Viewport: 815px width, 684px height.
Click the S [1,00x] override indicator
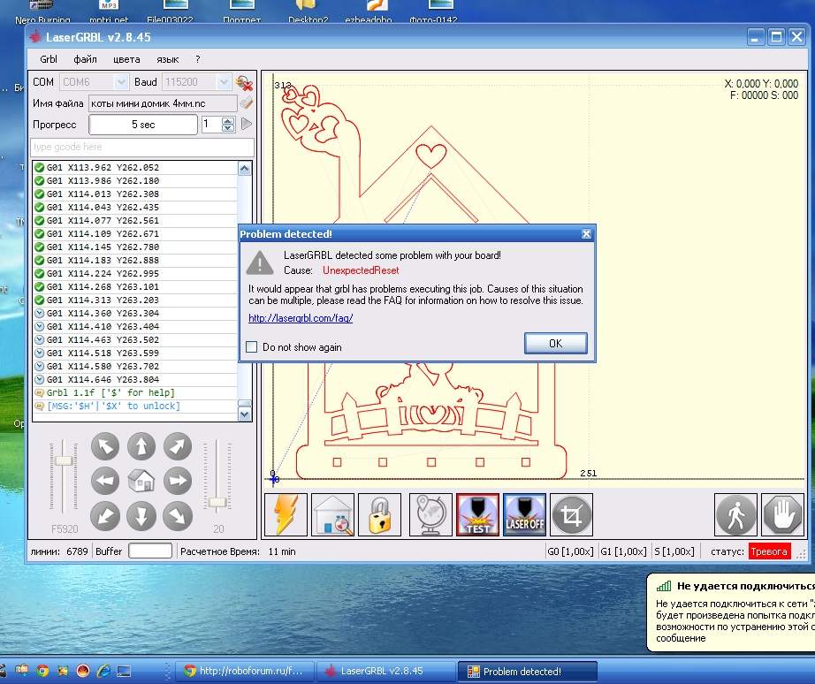click(674, 551)
